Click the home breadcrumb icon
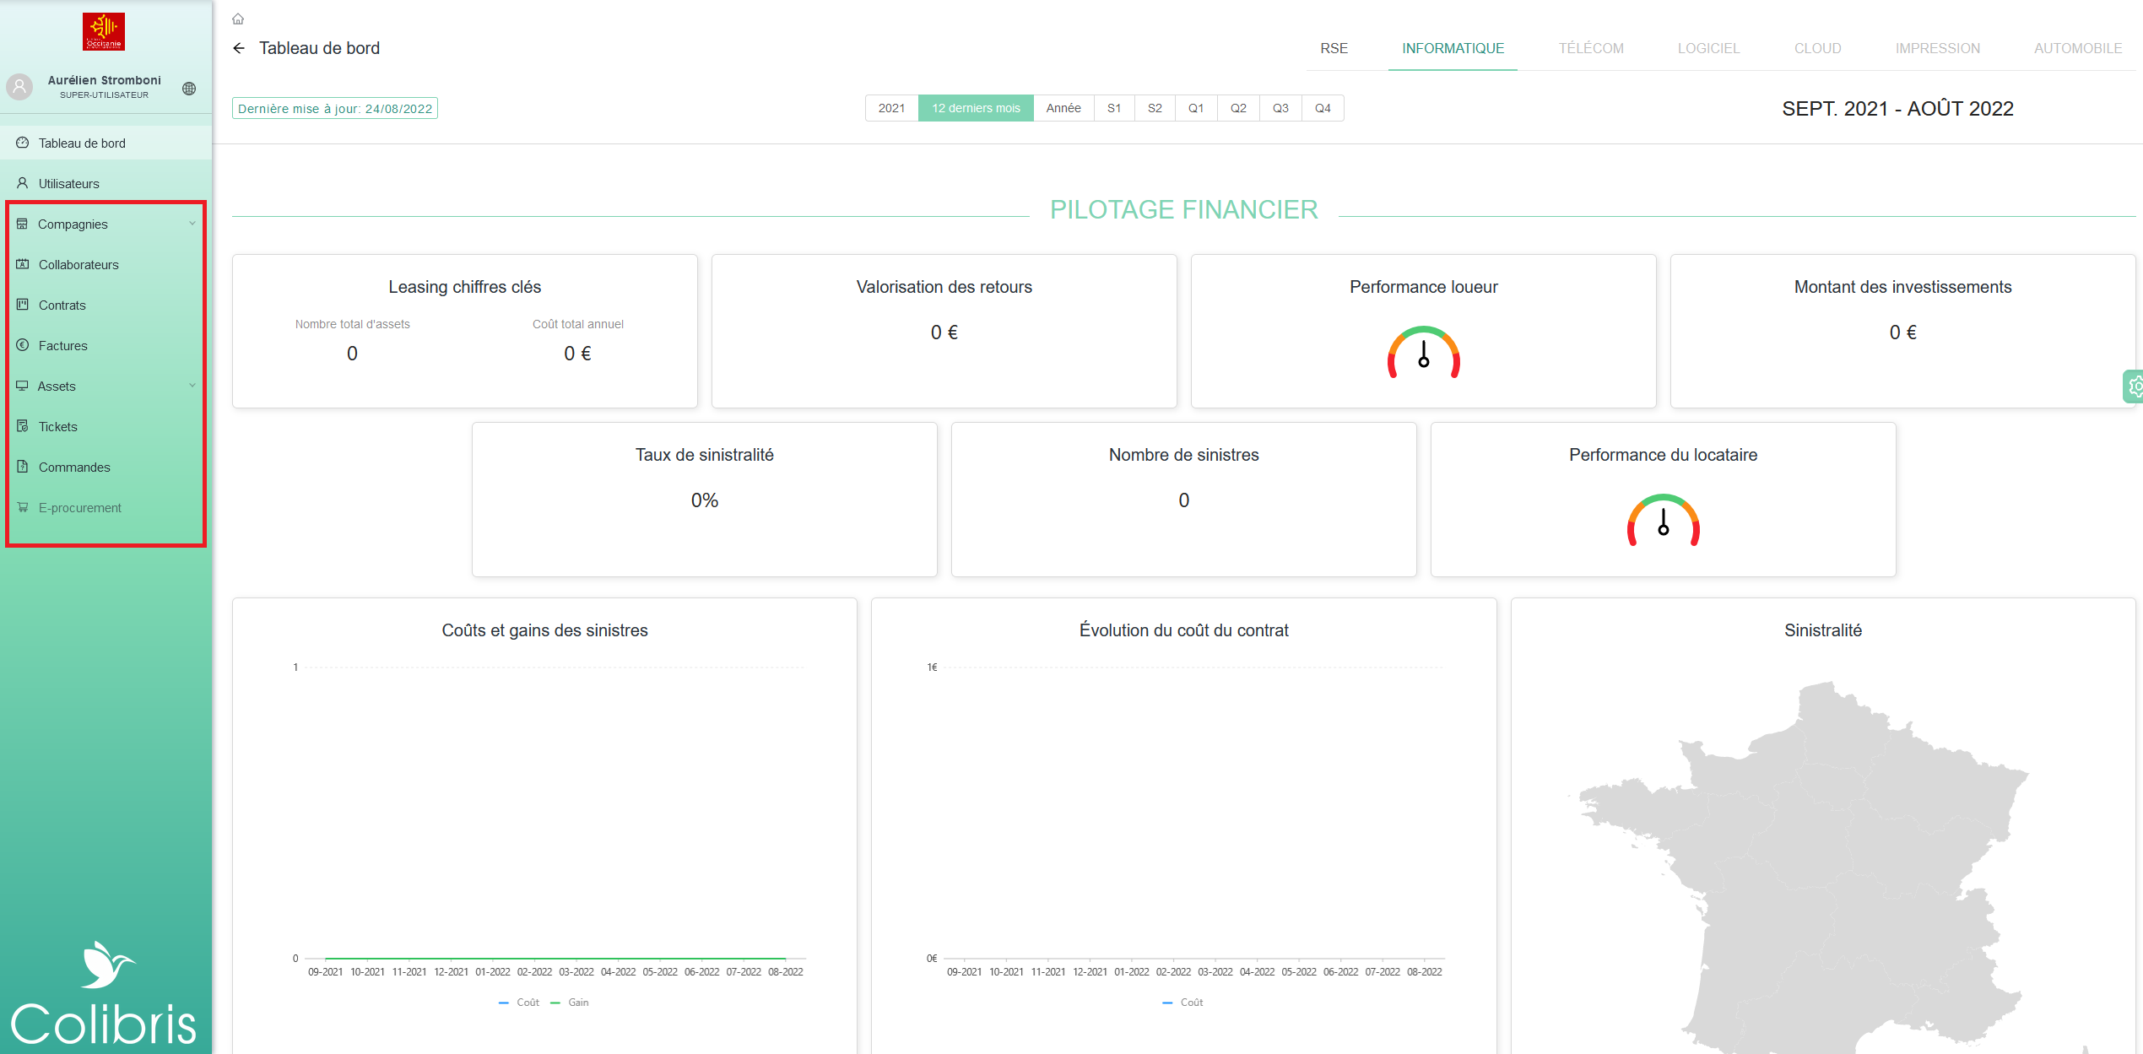Screen dimensions: 2143x1054 pyautogui.click(x=238, y=19)
